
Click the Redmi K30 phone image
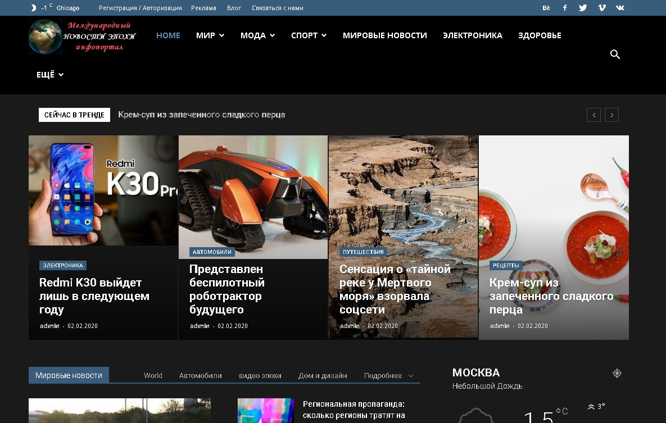[103, 190]
